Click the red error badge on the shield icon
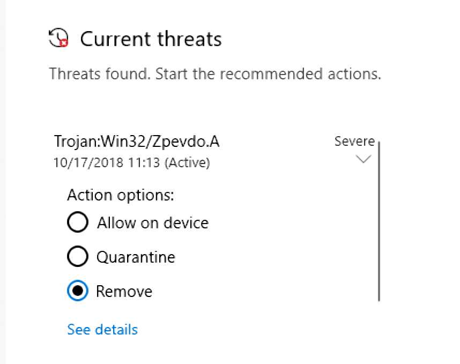Image resolution: width=460 pixels, height=364 pixels. click(x=64, y=43)
